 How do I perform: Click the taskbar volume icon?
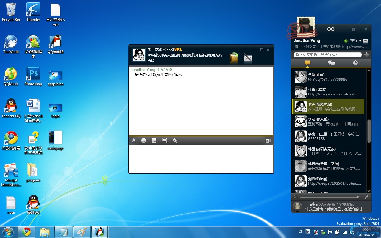[352, 232]
